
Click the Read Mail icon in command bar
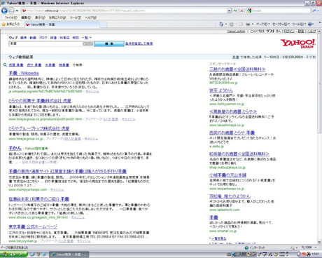pyautogui.click(x=241, y=24)
